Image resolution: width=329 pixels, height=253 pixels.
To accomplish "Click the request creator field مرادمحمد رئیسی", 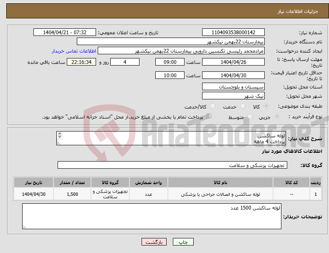I will (181, 51).
